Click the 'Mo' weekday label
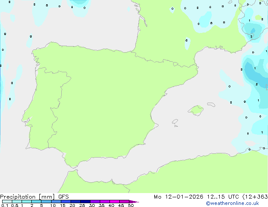Viewport: 268px width, 207px height. 157,197
